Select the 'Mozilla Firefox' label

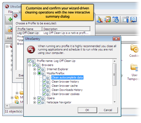click(55, 73)
